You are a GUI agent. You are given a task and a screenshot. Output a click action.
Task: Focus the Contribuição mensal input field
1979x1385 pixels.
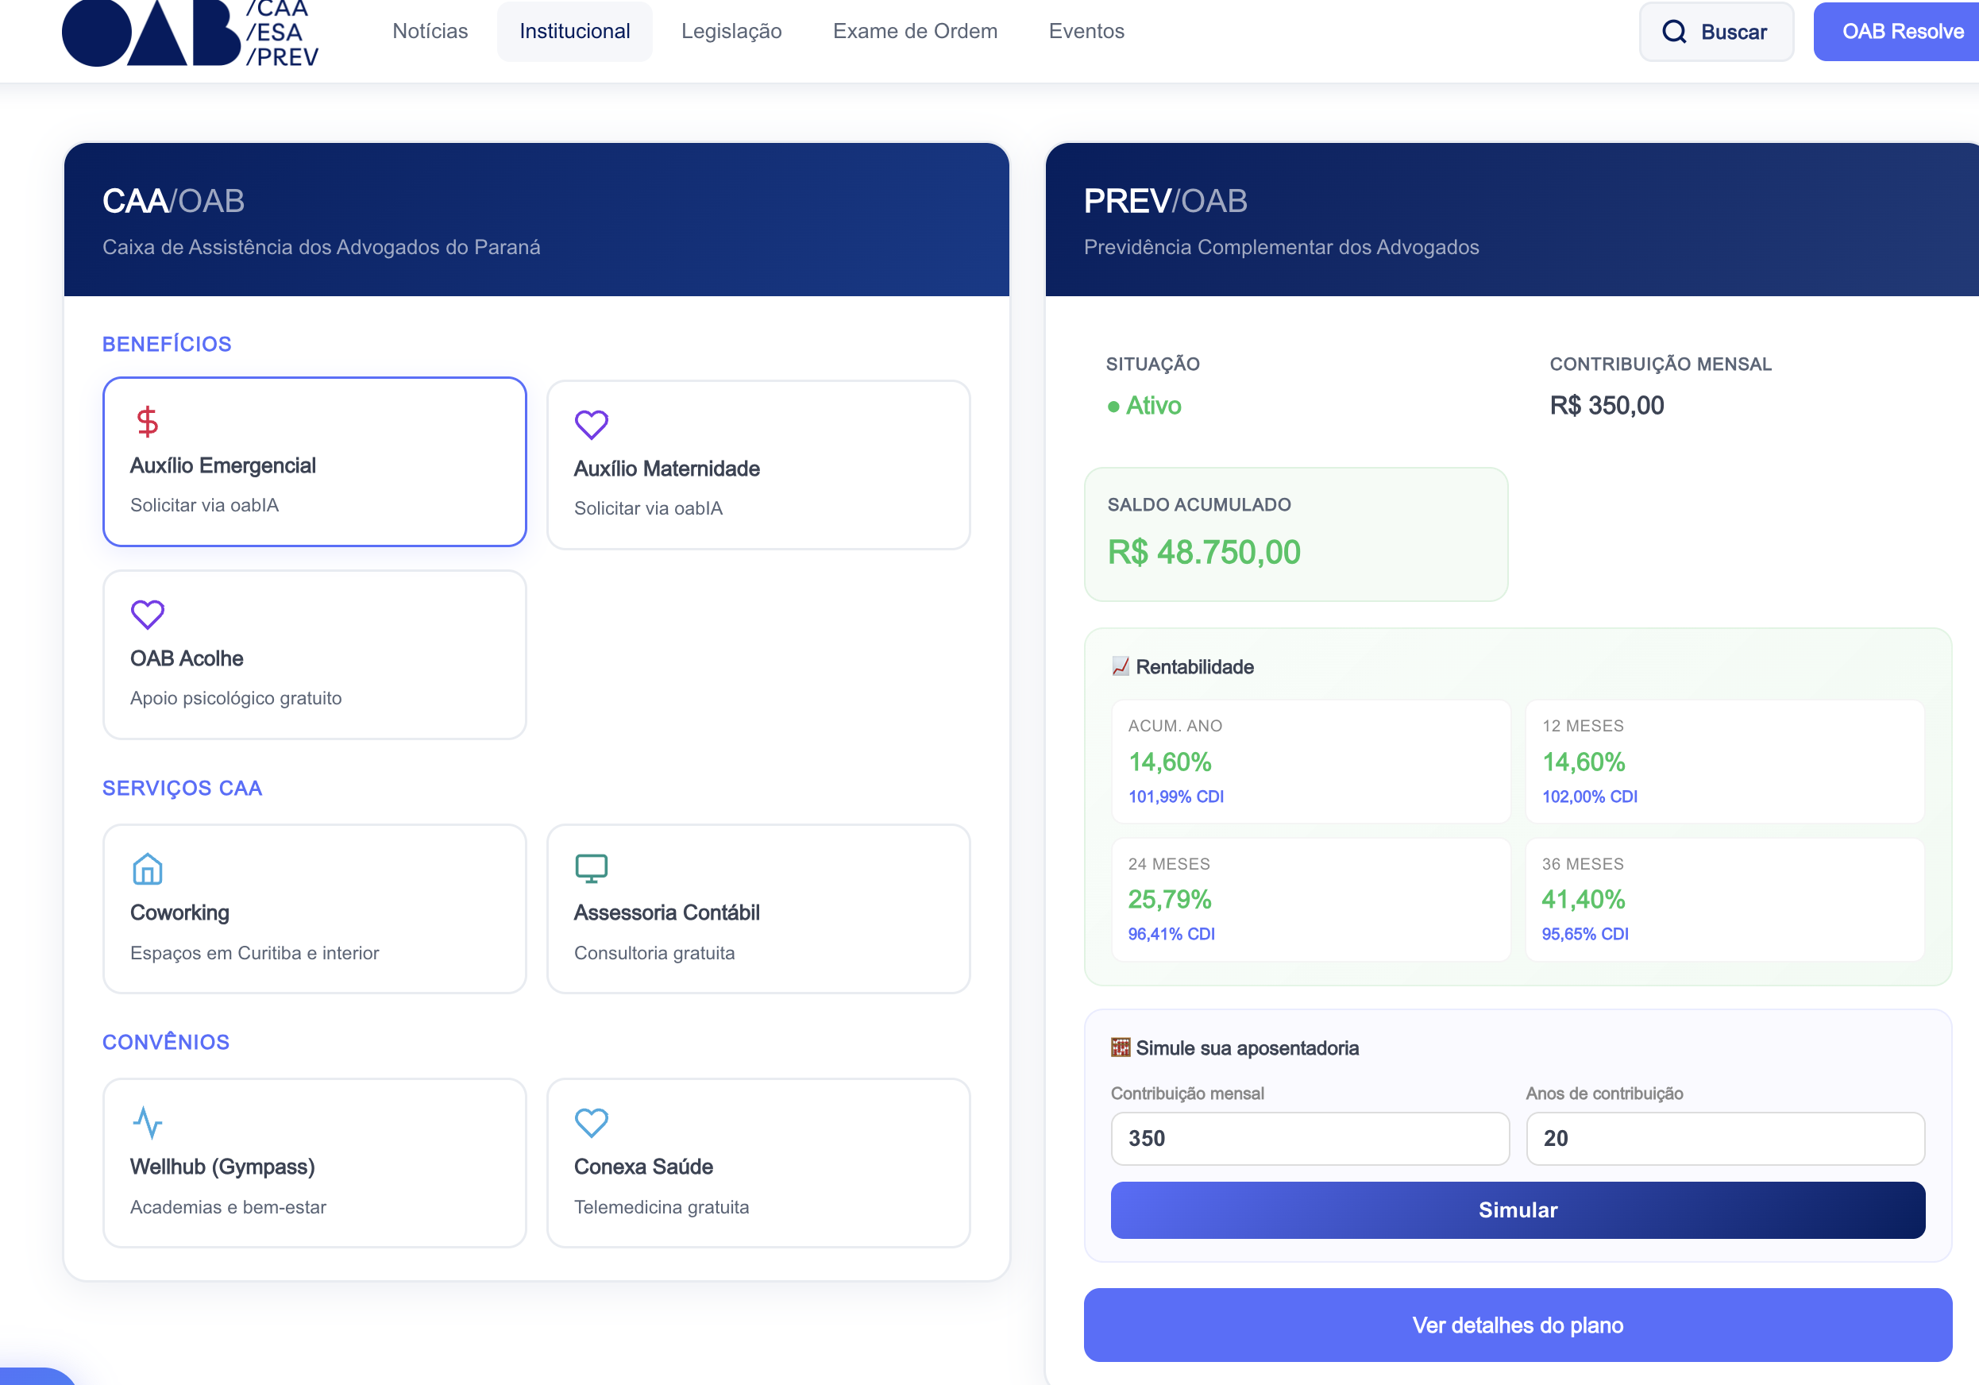1310,1139
